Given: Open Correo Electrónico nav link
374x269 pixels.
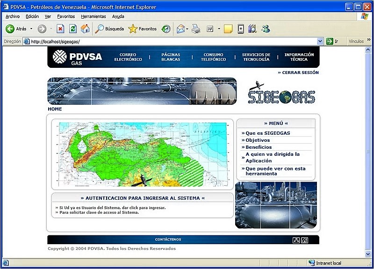Looking at the screenshot, I should click(x=128, y=57).
